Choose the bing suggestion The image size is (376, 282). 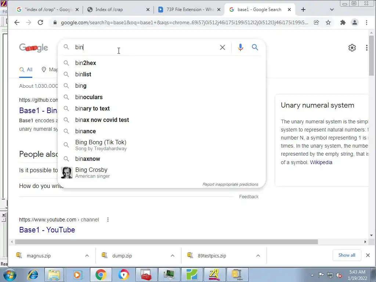pyautogui.click(x=162, y=86)
